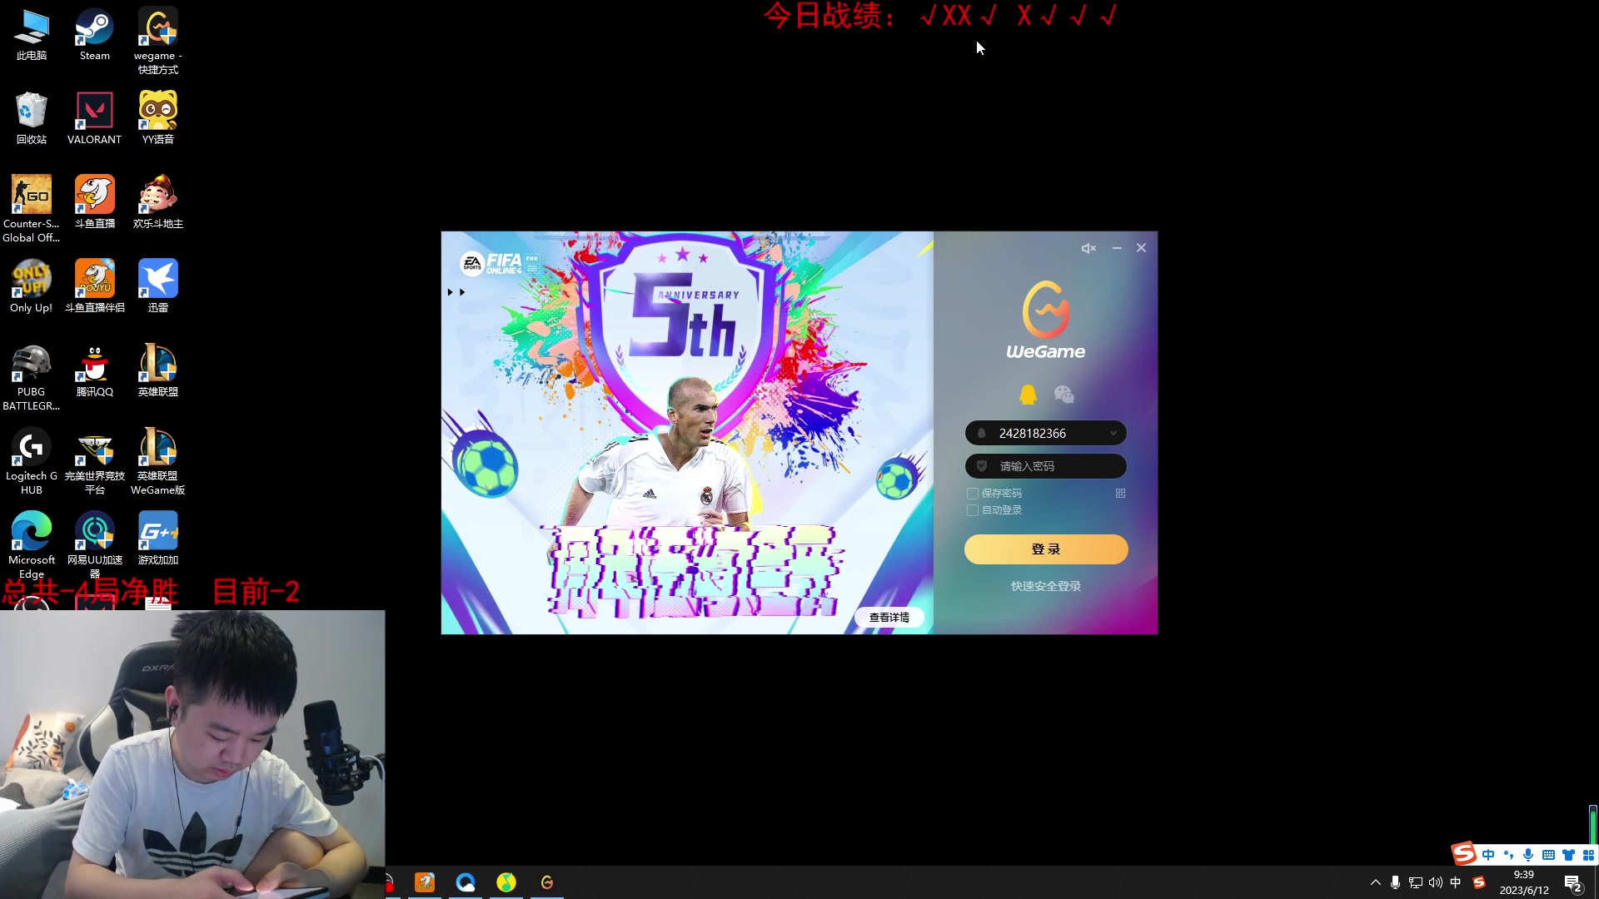Enable the 自动登录 checkbox

pos(972,510)
